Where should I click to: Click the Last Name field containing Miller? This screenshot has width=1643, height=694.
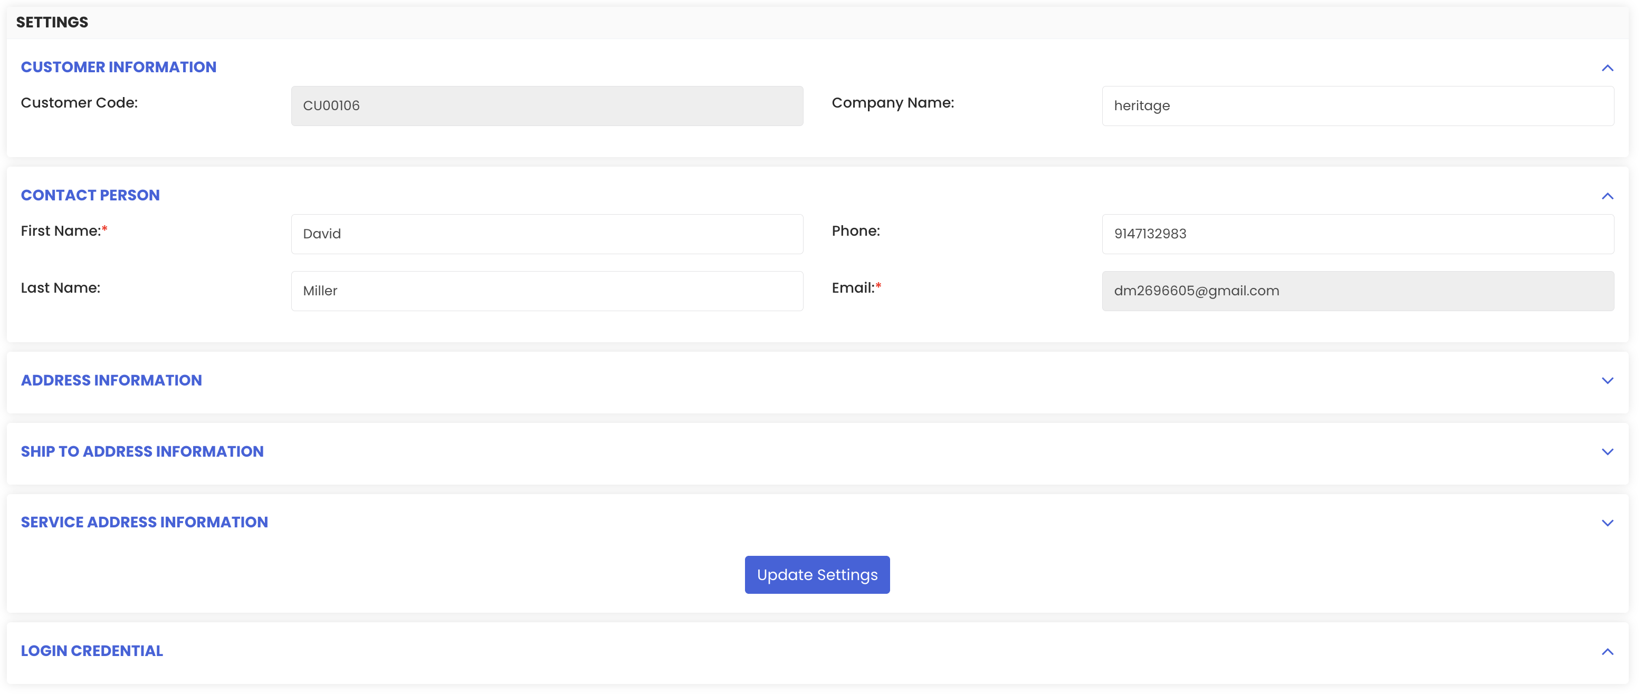pos(547,291)
